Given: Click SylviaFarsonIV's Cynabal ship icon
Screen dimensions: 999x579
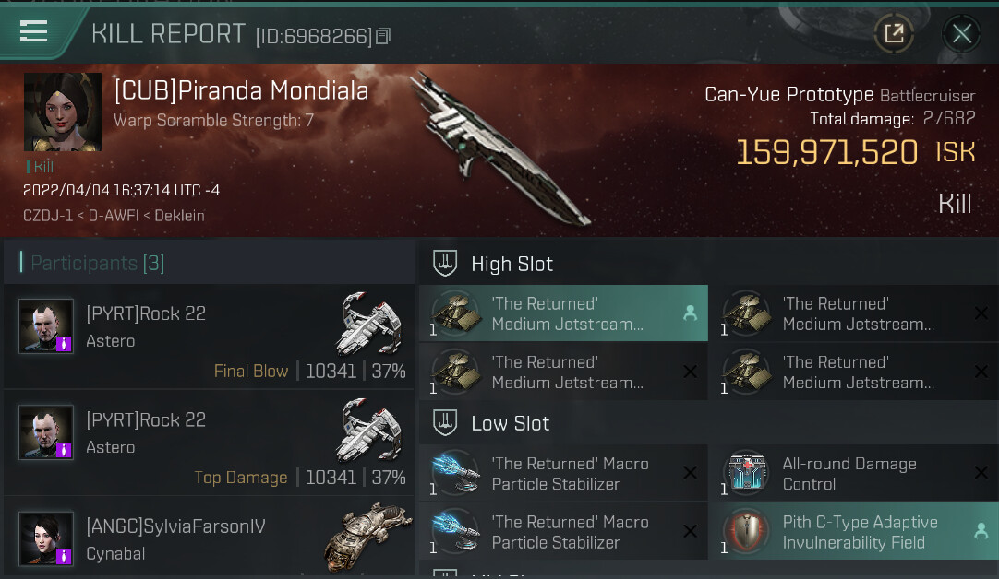Looking at the screenshot, I should coord(367,537).
